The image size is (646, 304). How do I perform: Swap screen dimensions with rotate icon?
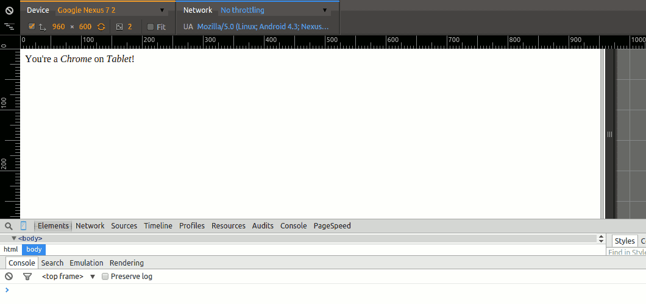point(101,27)
